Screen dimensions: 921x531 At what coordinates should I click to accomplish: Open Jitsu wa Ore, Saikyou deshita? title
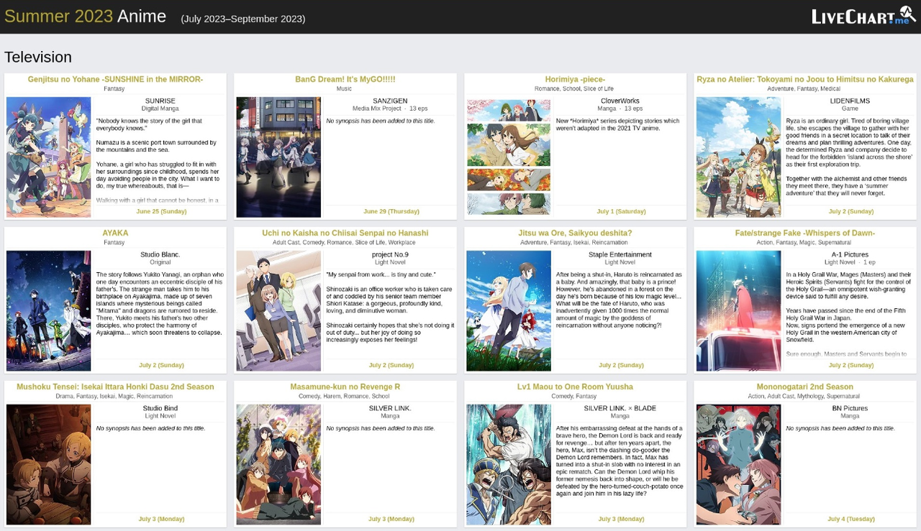[575, 234]
